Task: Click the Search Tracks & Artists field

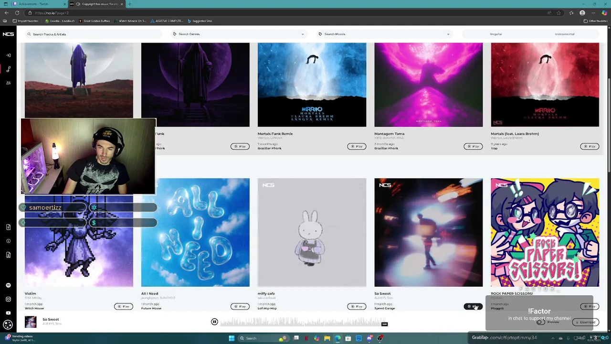Action: 93,34
